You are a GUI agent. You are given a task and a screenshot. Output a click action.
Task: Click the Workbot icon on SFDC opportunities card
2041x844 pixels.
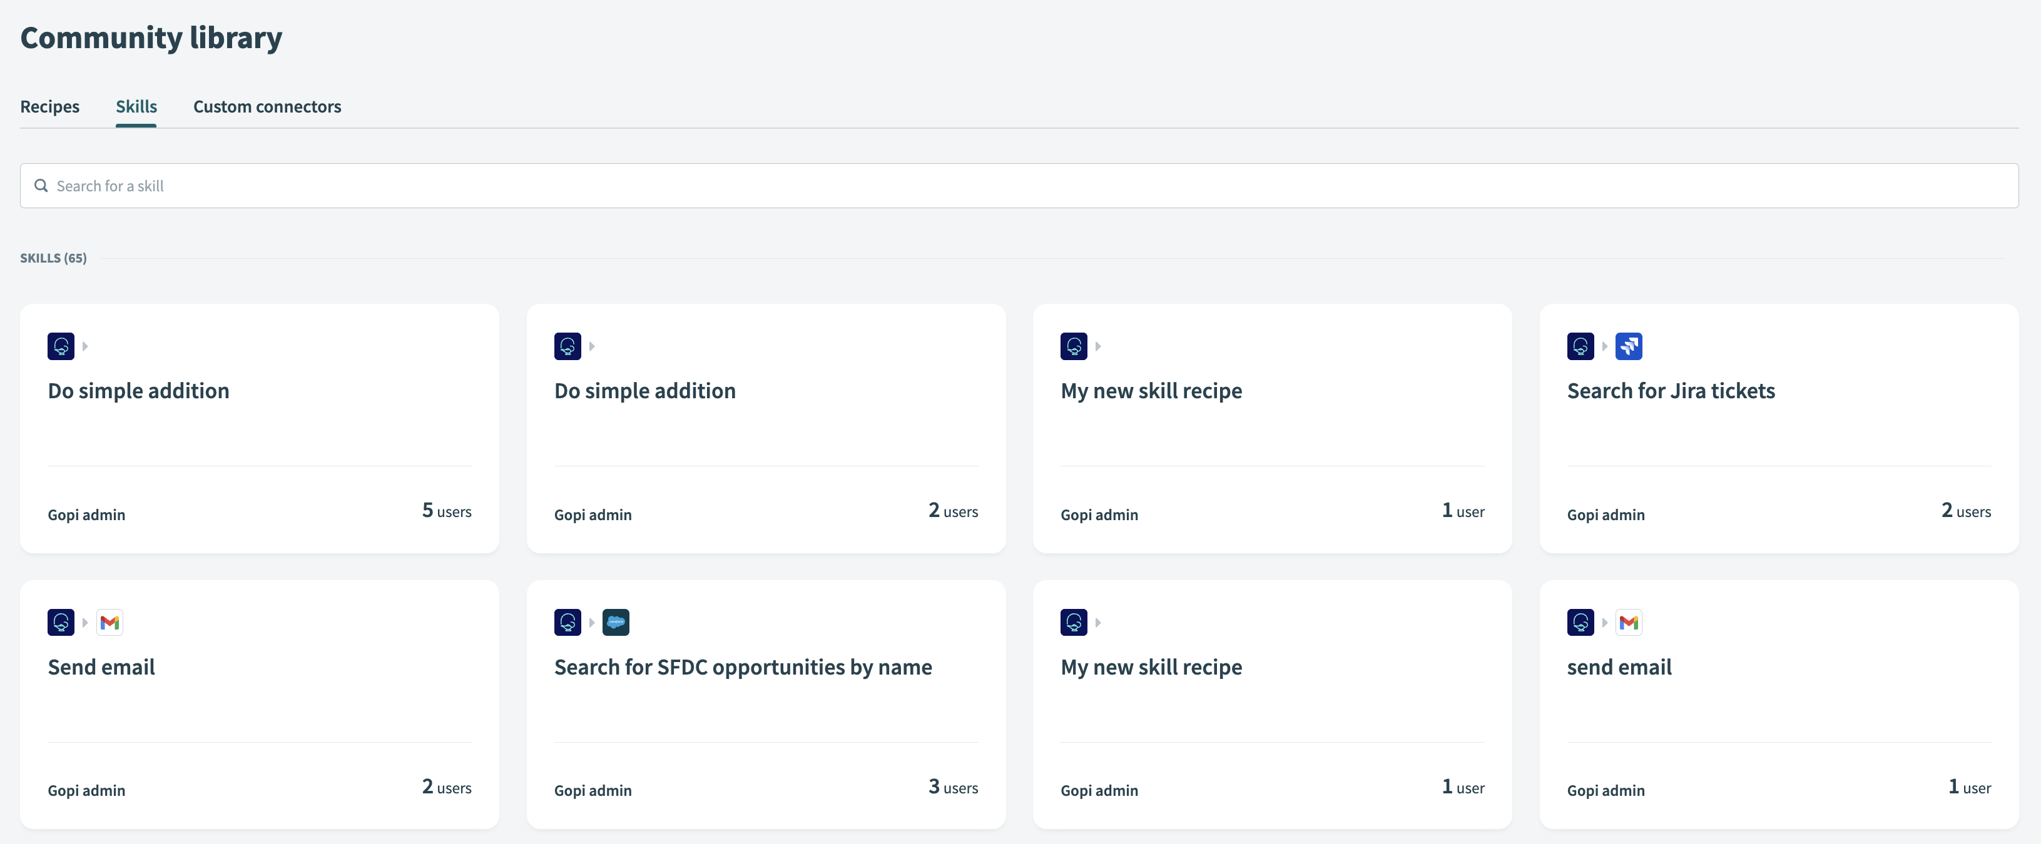tap(568, 622)
